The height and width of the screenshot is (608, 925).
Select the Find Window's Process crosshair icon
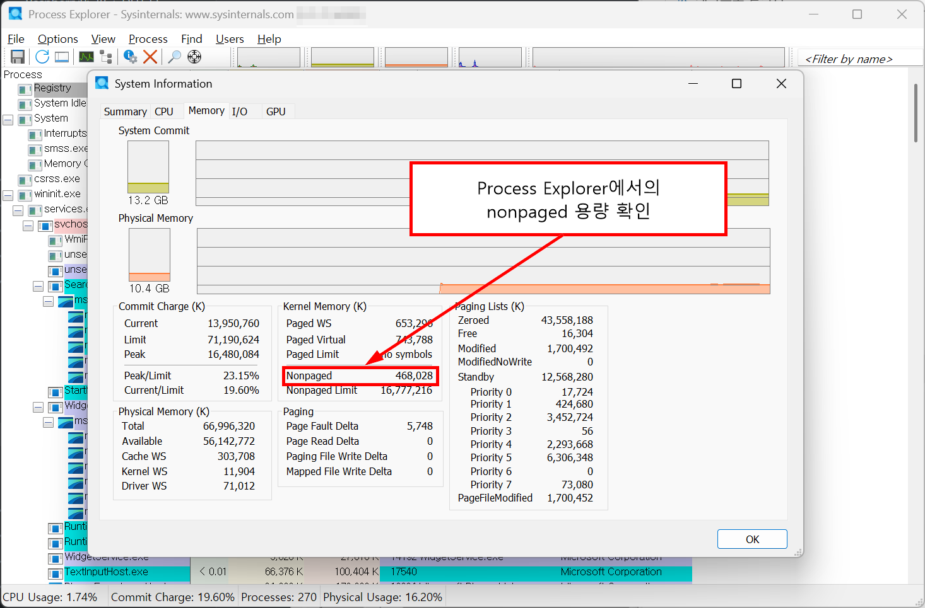[x=194, y=57]
